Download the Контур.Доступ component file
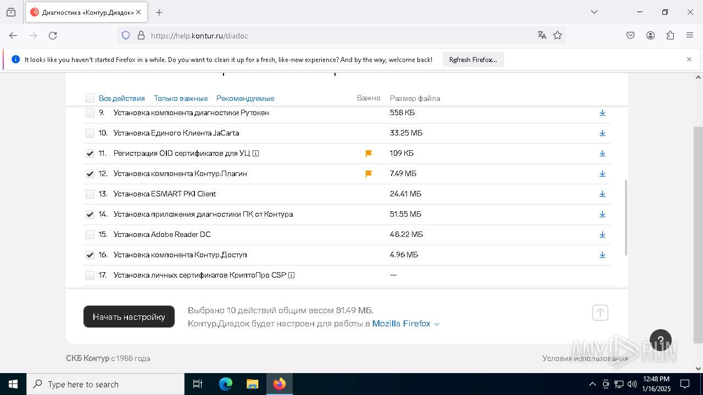The width and height of the screenshot is (703, 395). 602,255
